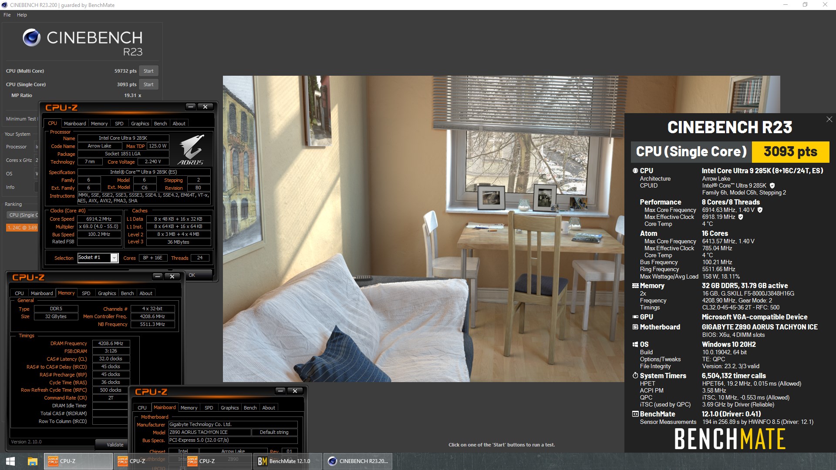Minimize the CPU-Z Mainboard window
836x470 pixels.
click(x=280, y=391)
